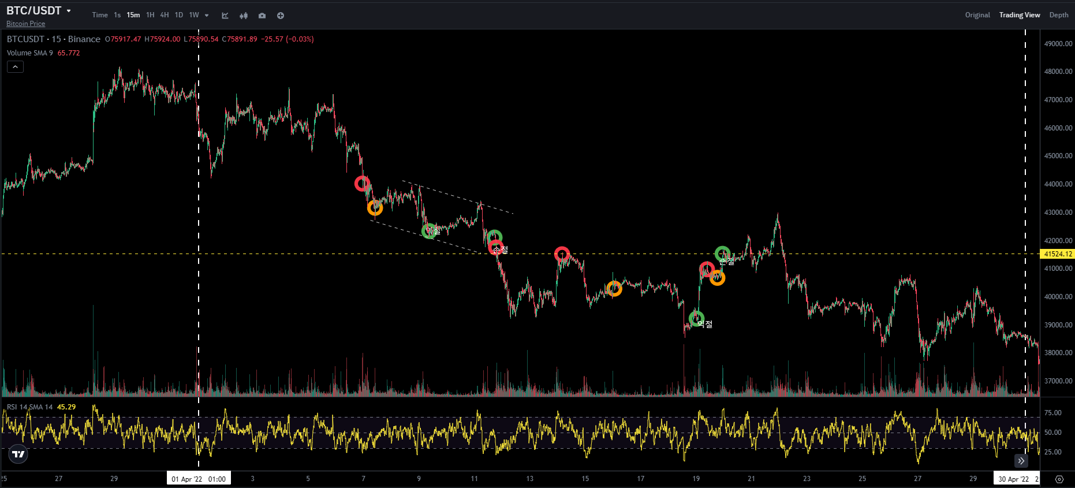This screenshot has width=1075, height=488.
Task: Click the RSI value 45.29
Action: (66, 407)
